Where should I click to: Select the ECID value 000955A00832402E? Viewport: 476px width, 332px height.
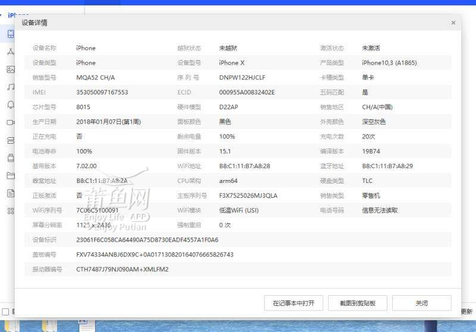click(x=247, y=92)
